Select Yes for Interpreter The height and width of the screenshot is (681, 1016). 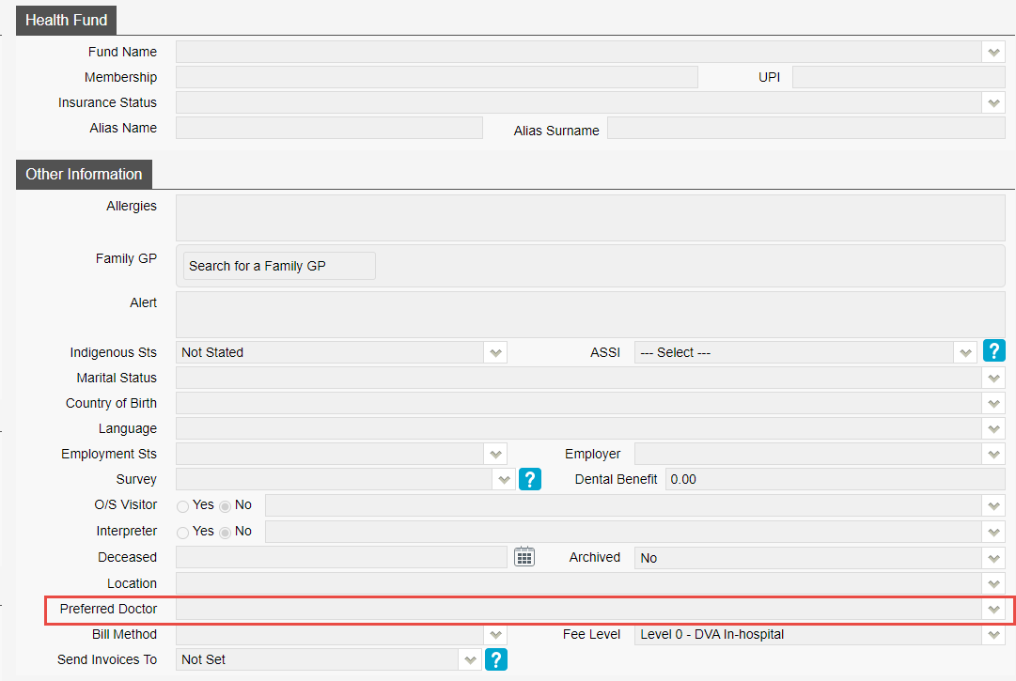pos(183,532)
